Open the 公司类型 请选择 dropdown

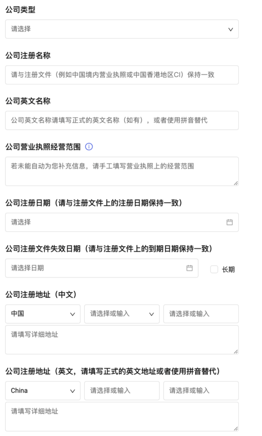click(121, 29)
